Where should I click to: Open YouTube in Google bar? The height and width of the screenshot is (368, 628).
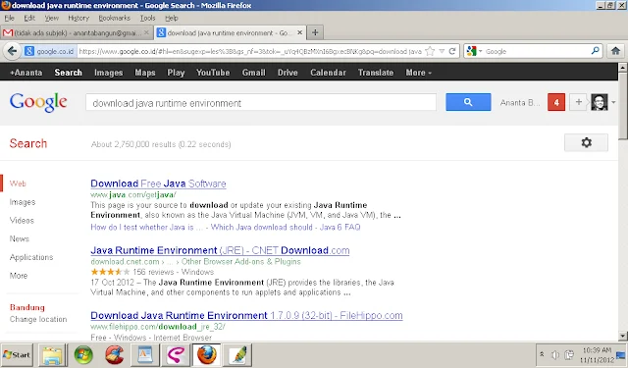click(213, 73)
